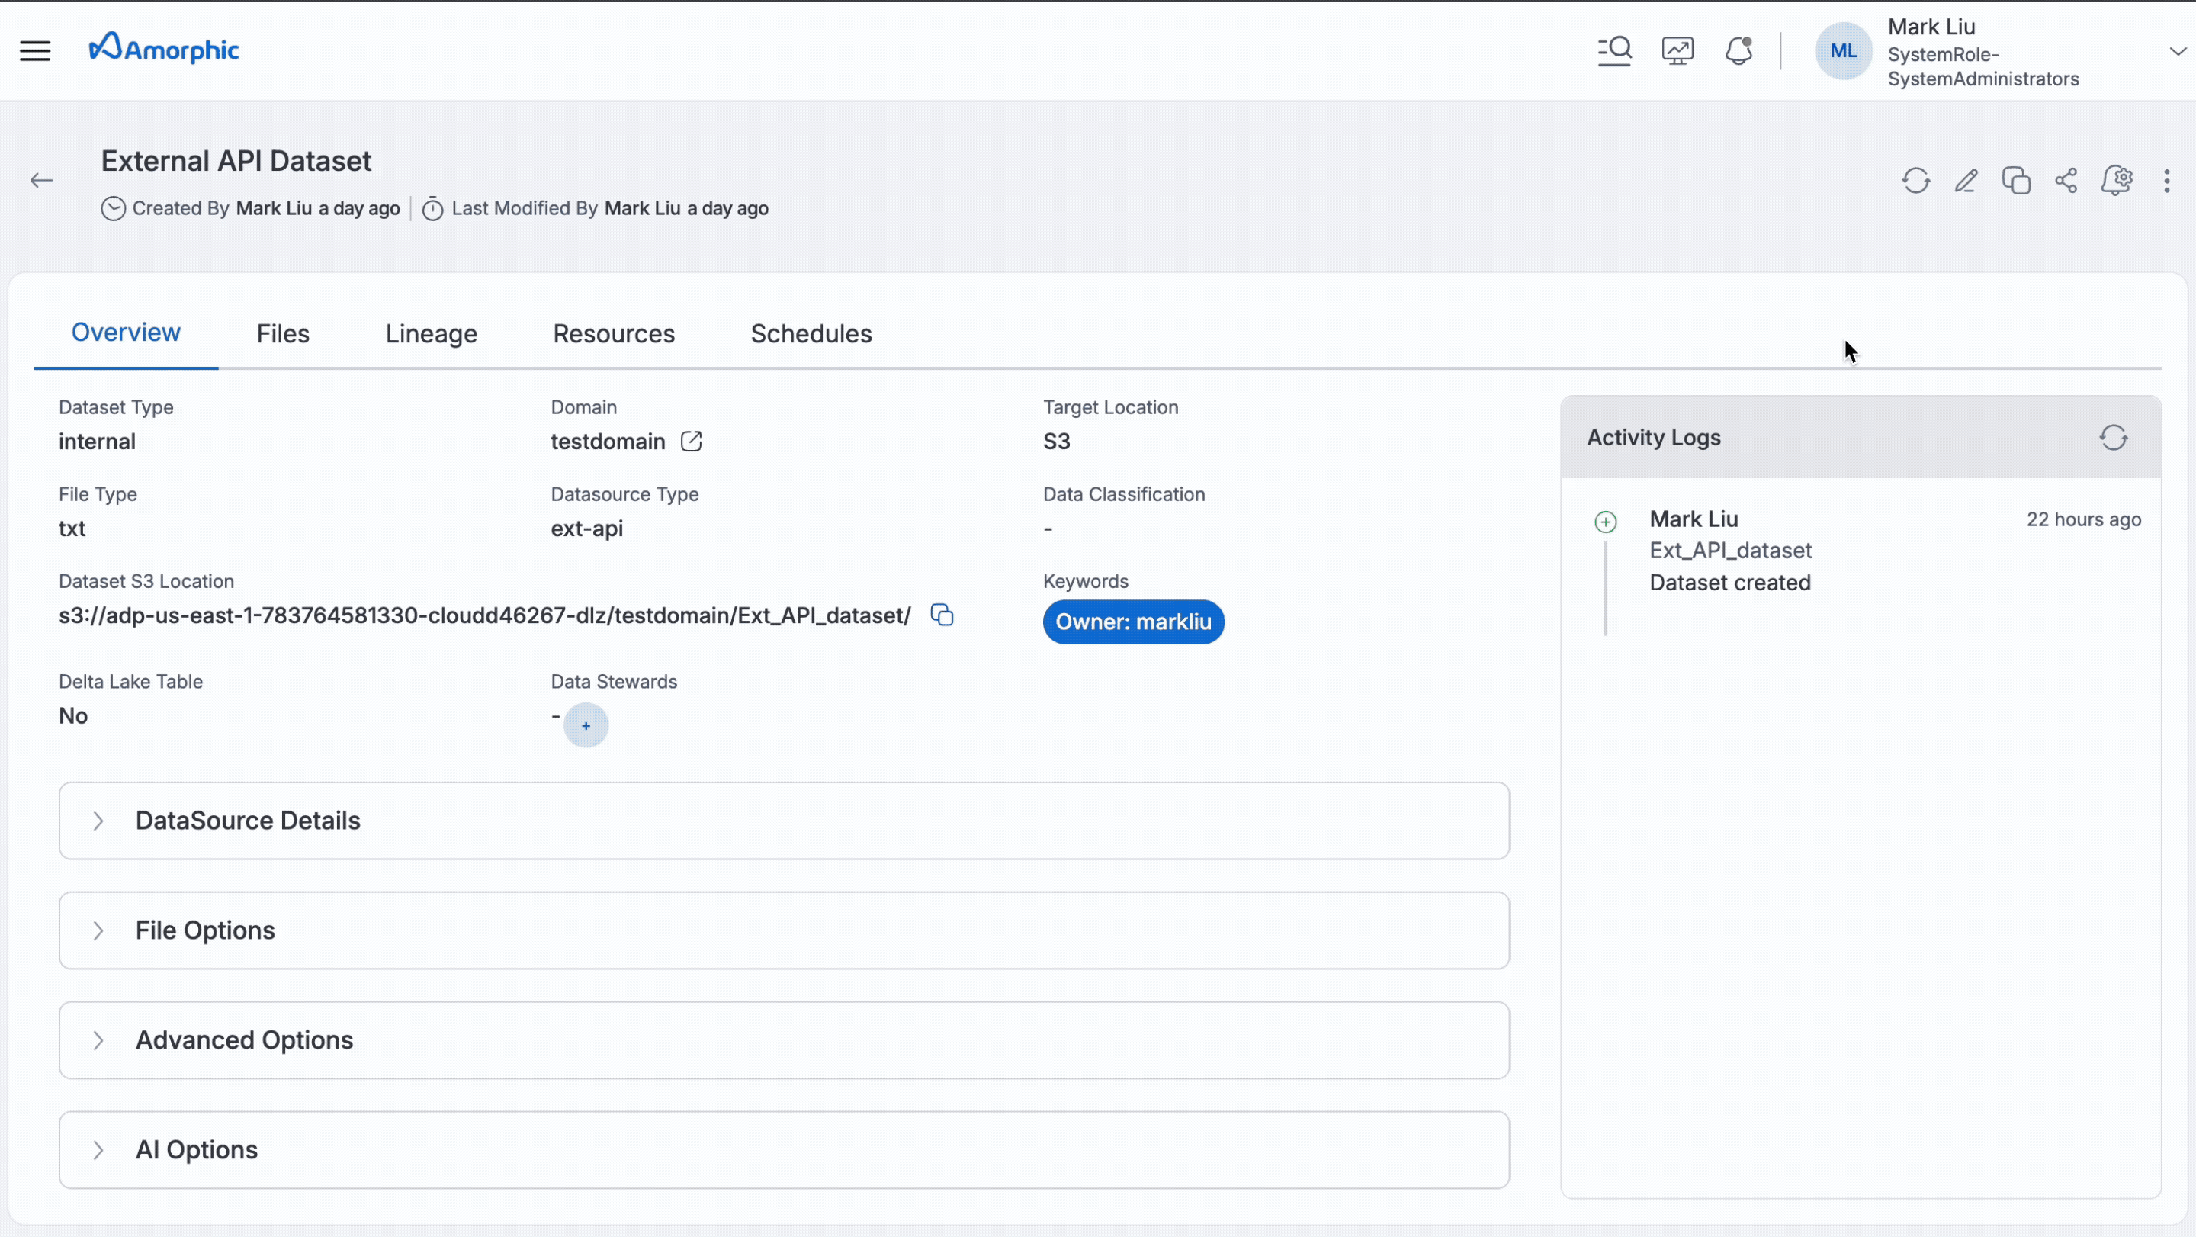This screenshot has width=2196, height=1237.
Task: Click the notification settings bell-gear icon
Action: coord(2117,180)
